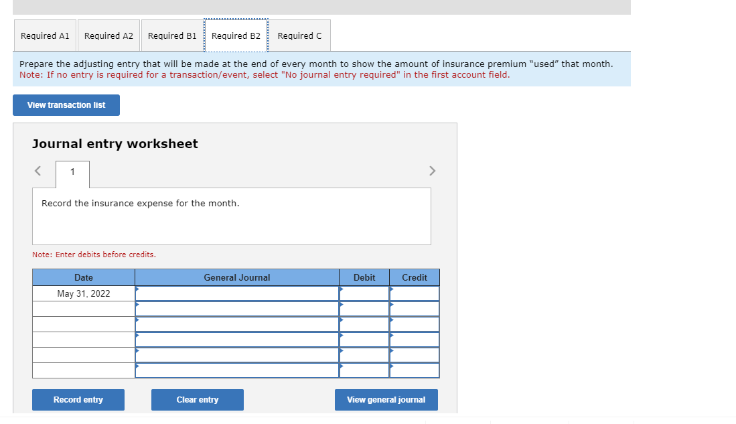Click Credit field in fourth row
Screen dimensions: 736x424
[x=415, y=340]
